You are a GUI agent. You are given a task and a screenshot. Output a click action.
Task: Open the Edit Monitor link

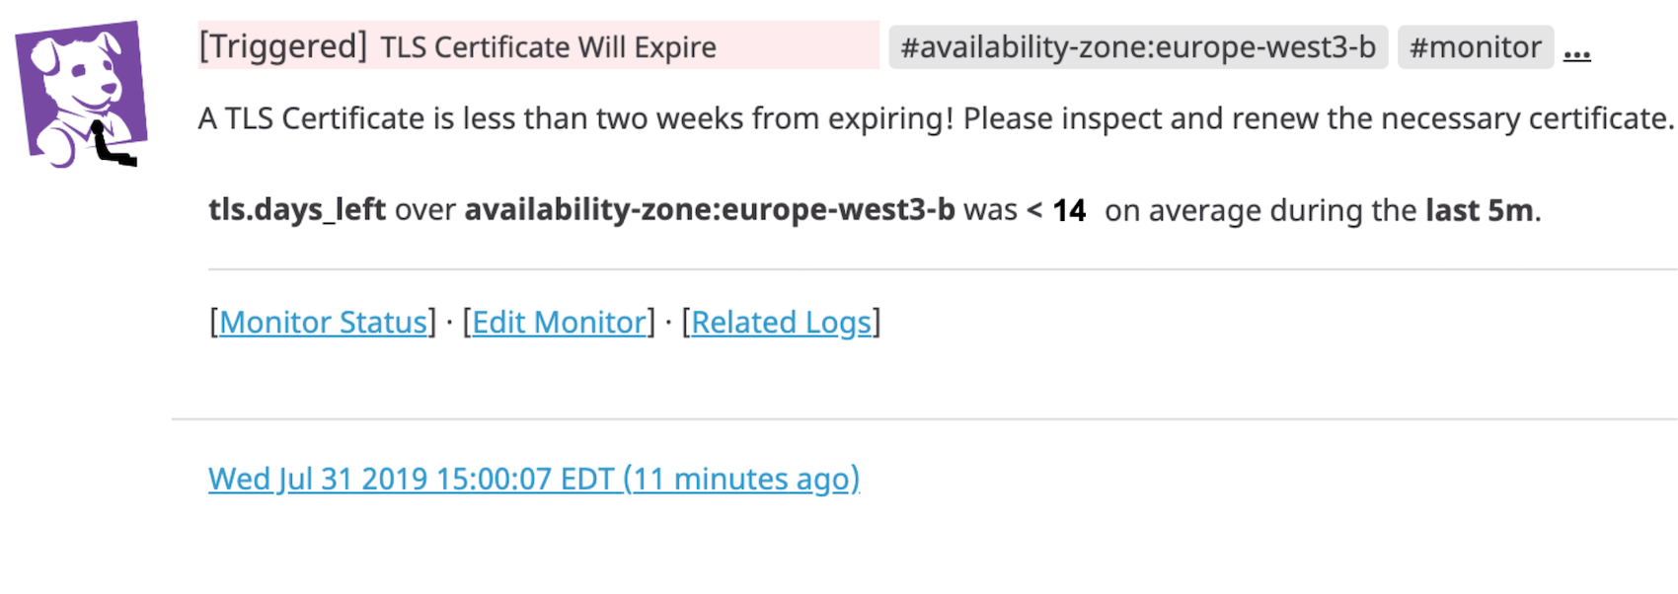click(x=558, y=322)
